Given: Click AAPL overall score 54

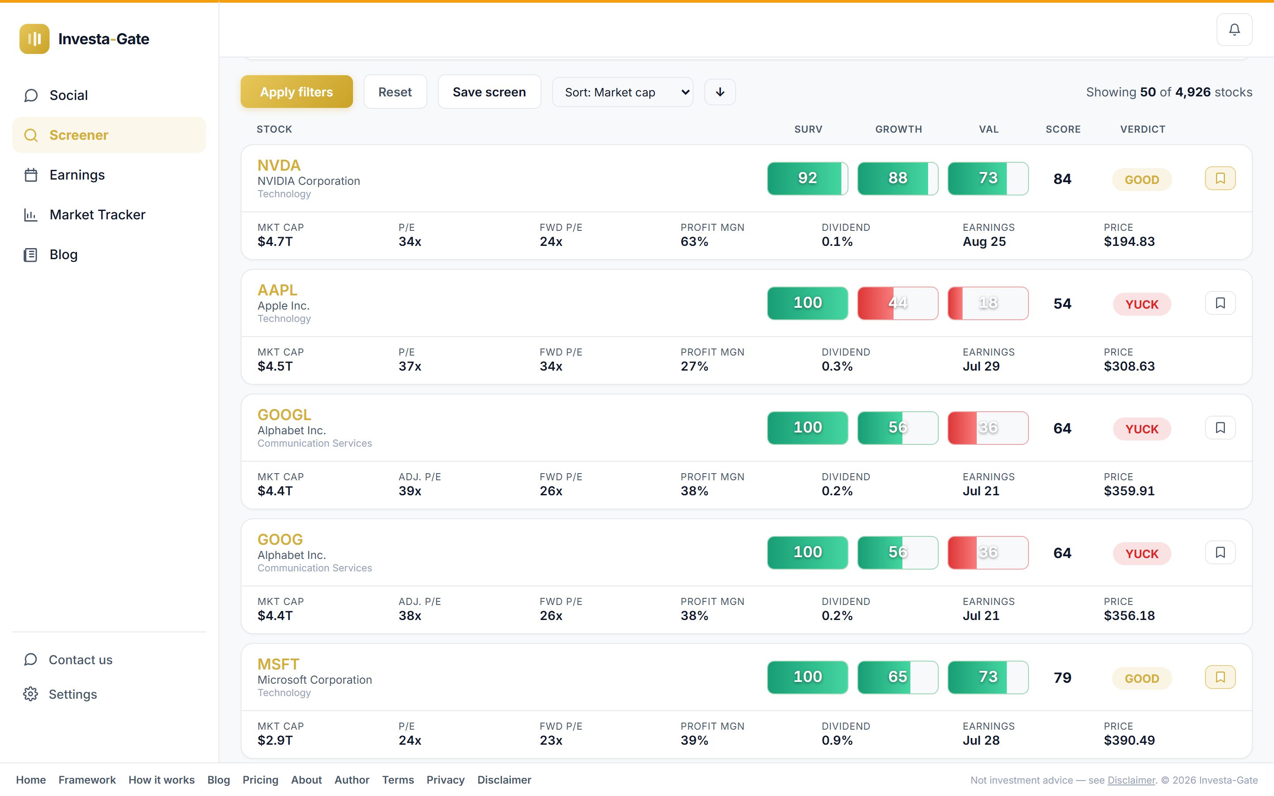Looking at the screenshot, I should coord(1062,304).
